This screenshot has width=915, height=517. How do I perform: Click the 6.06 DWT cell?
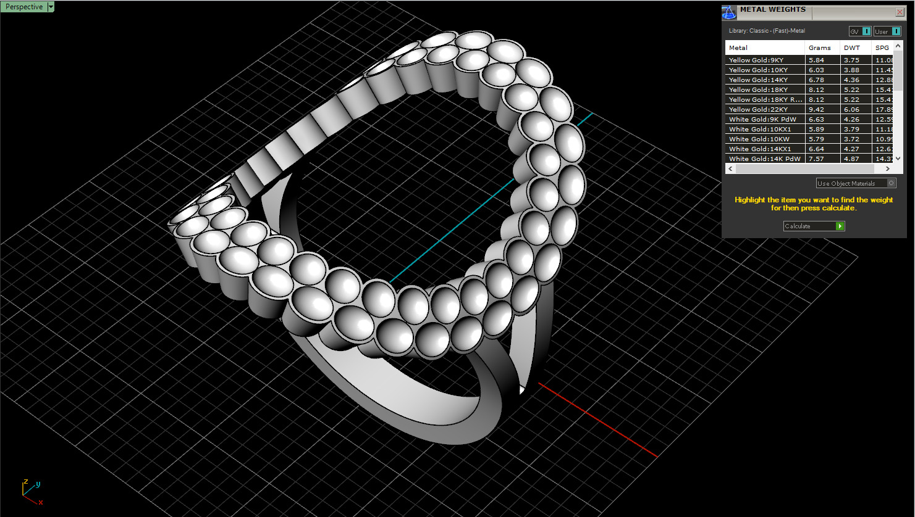tap(856, 109)
